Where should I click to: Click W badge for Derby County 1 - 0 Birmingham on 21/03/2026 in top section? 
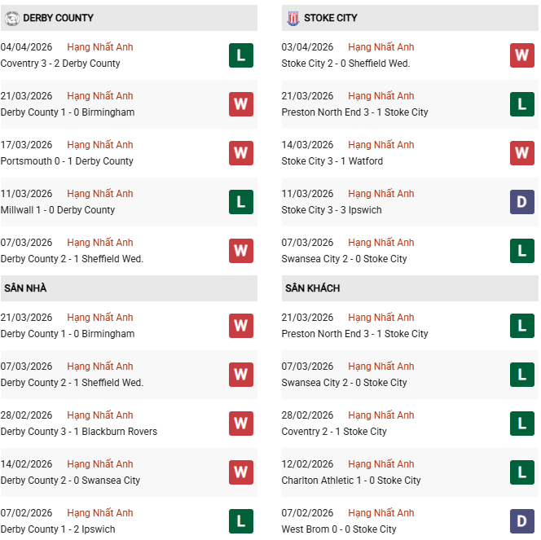pos(241,104)
